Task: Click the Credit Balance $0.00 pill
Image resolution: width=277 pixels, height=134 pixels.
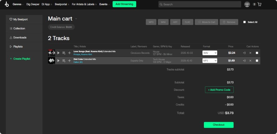Action: [61, 27]
